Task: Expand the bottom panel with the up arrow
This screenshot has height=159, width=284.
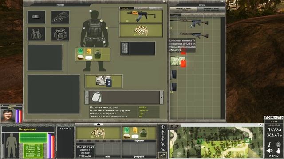Action: [x=99, y=125]
